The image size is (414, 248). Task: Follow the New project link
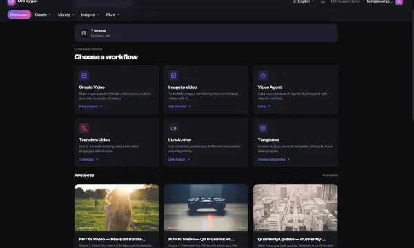(x=90, y=107)
